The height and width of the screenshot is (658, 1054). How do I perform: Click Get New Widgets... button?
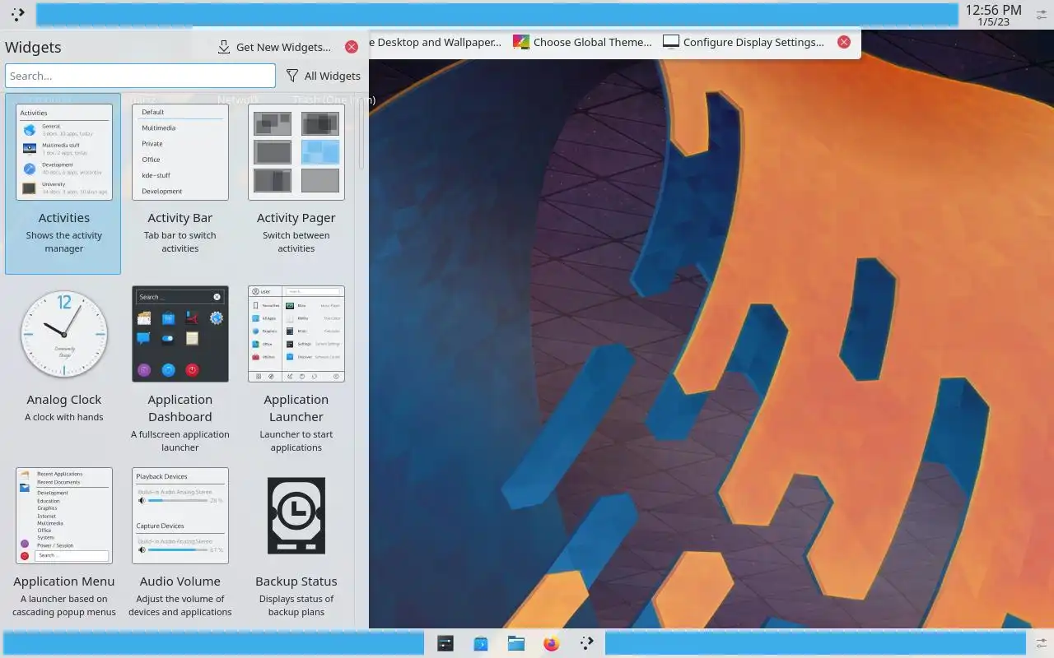coord(274,47)
